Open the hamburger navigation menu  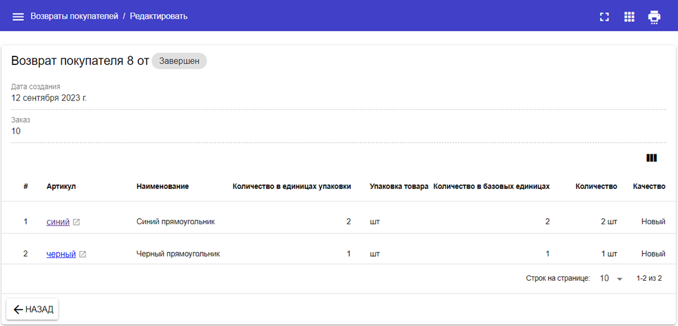click(x=18, y=17)
